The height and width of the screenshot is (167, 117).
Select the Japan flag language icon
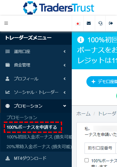78,23
